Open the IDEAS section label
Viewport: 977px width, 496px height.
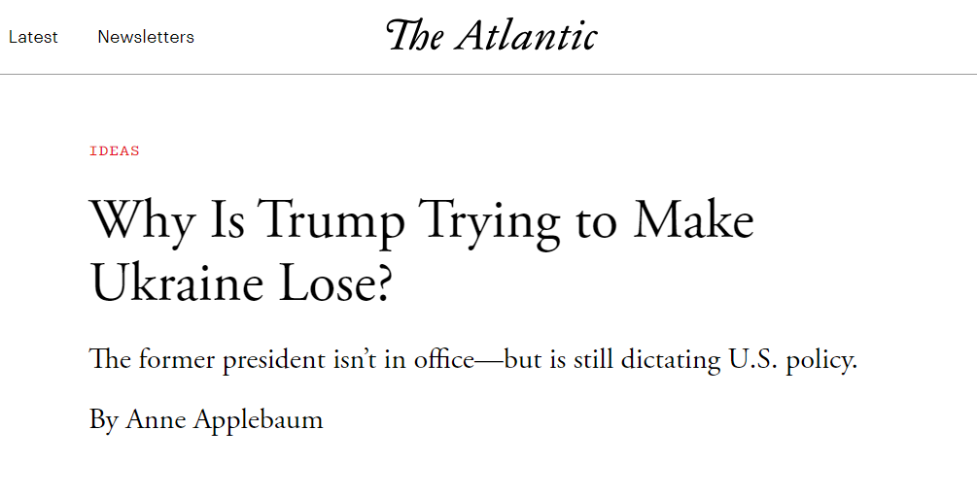[115, 150]
